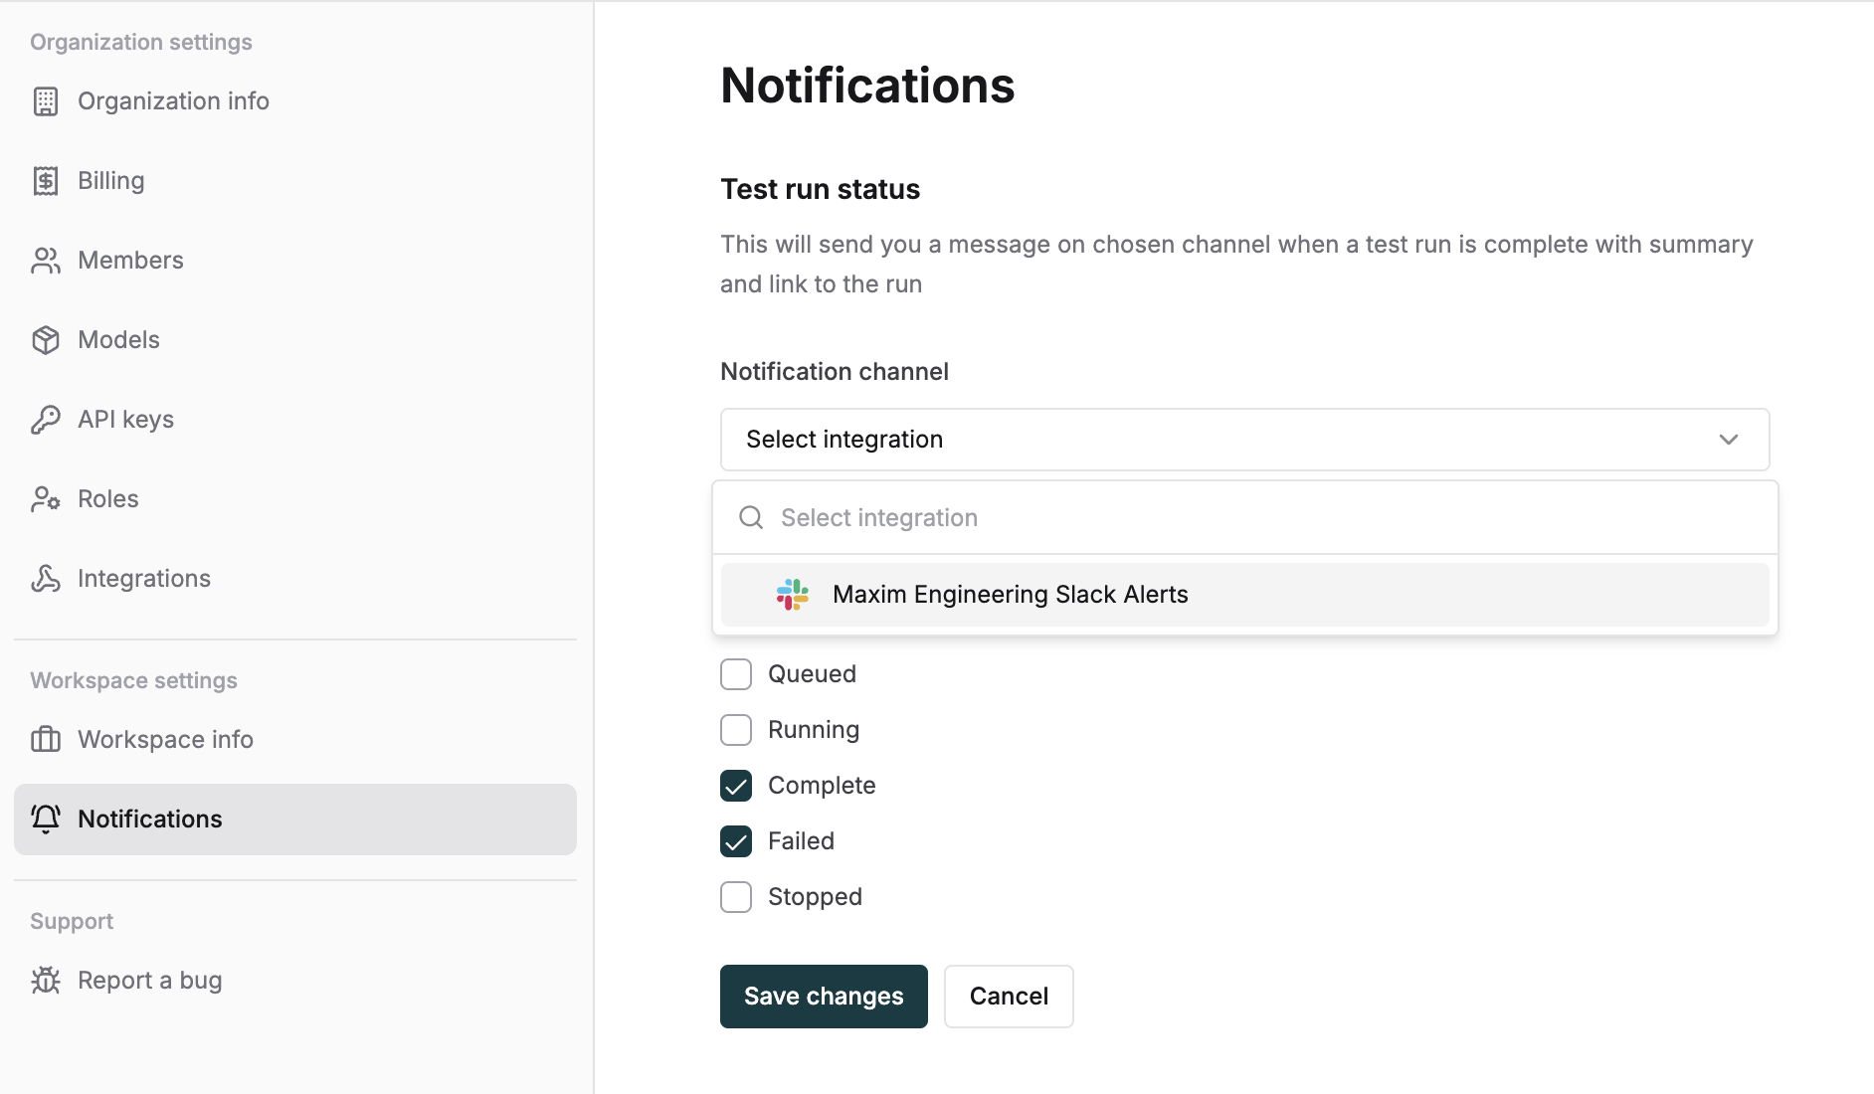Click the Integrations webhook icon
The image size is (1874, 1094).
[x=46, y=579]
